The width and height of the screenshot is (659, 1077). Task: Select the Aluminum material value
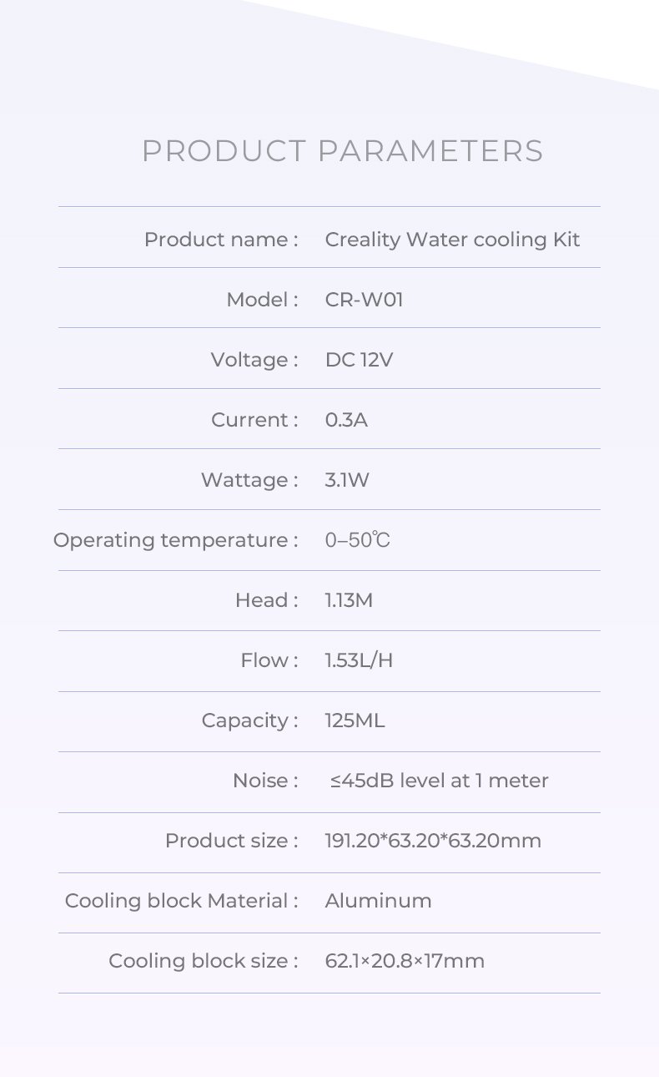(x=378, y=901)
